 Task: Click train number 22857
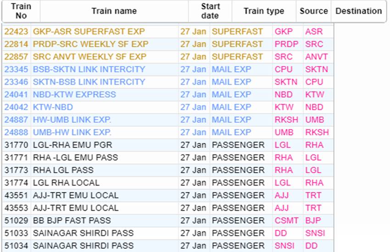click(16, 57)
